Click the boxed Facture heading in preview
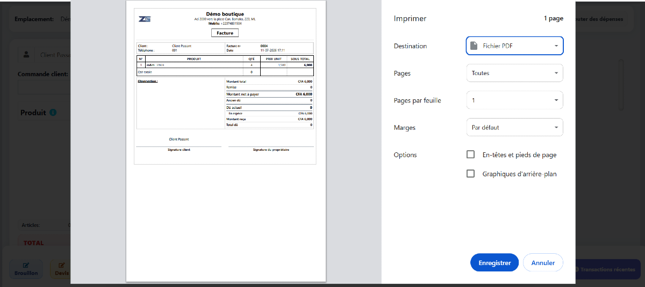The width and height of the screenshot is (645, 287). tap(225, 33)
